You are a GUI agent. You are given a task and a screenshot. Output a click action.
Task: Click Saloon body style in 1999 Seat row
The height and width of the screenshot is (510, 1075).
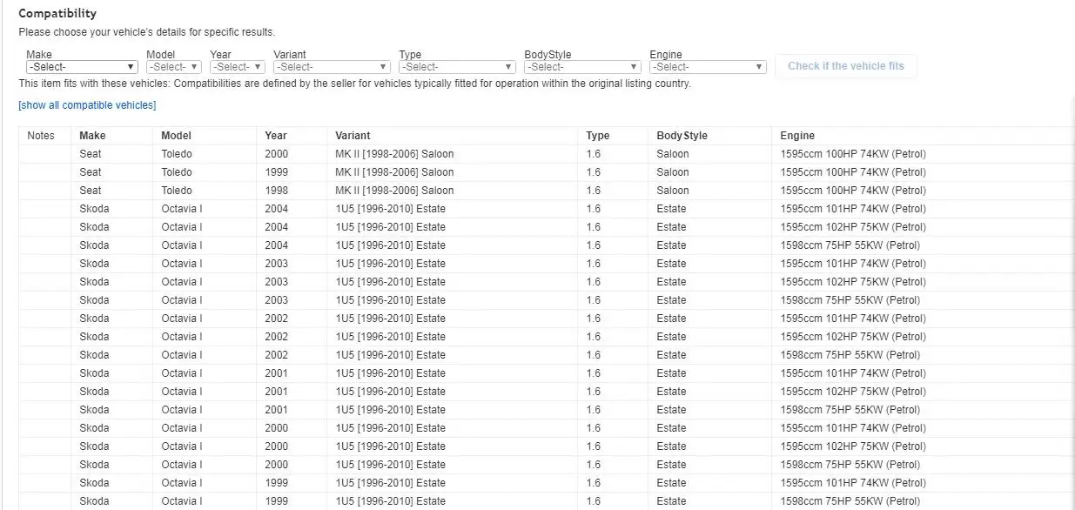(x=673, y=172)
